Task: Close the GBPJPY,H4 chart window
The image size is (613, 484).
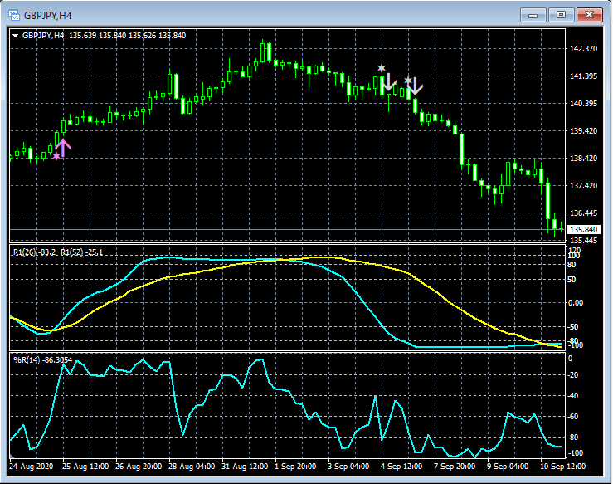Action: click(x=590, y=15)
